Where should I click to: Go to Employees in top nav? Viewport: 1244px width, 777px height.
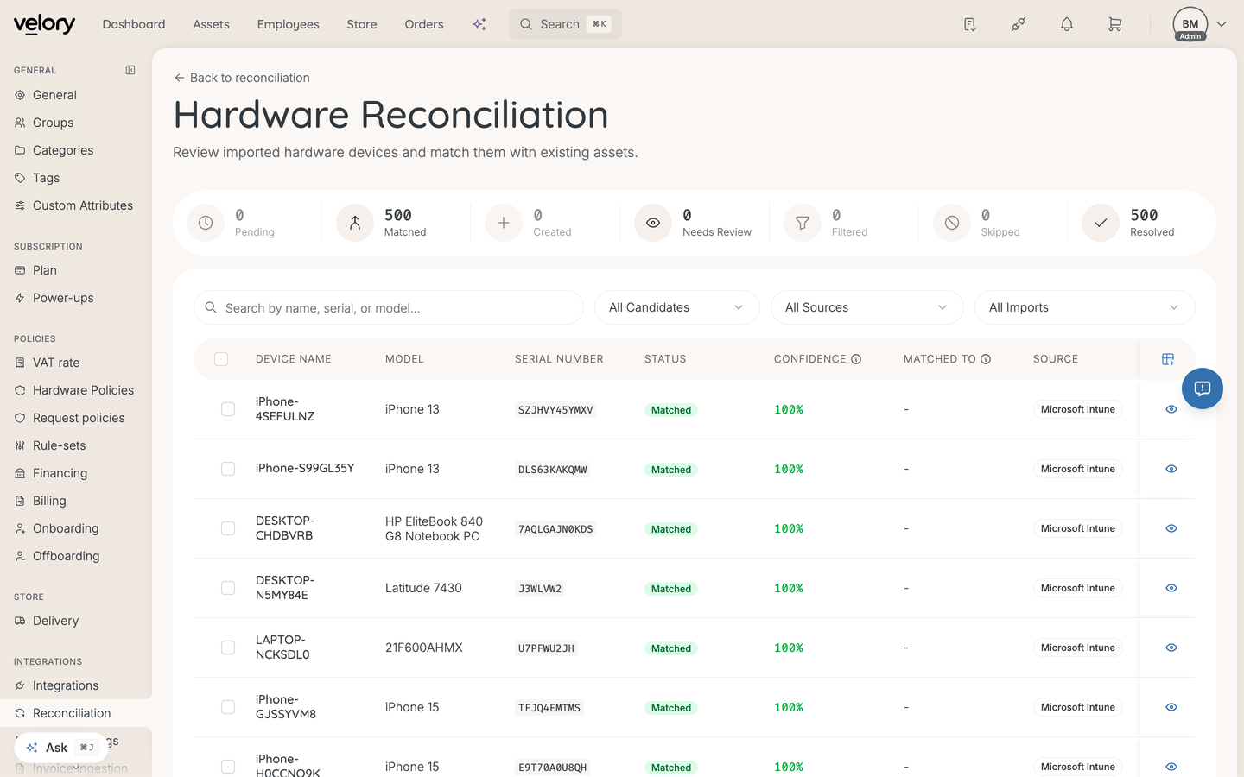[288, 24]
